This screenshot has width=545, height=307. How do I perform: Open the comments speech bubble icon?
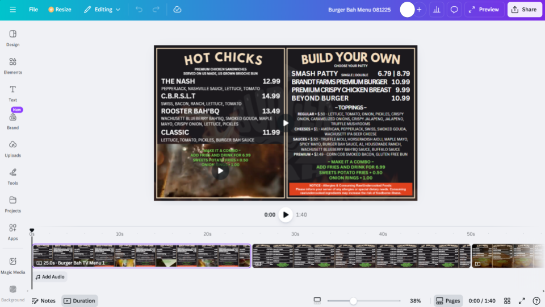pyautogui.click(x=454, y=10)
